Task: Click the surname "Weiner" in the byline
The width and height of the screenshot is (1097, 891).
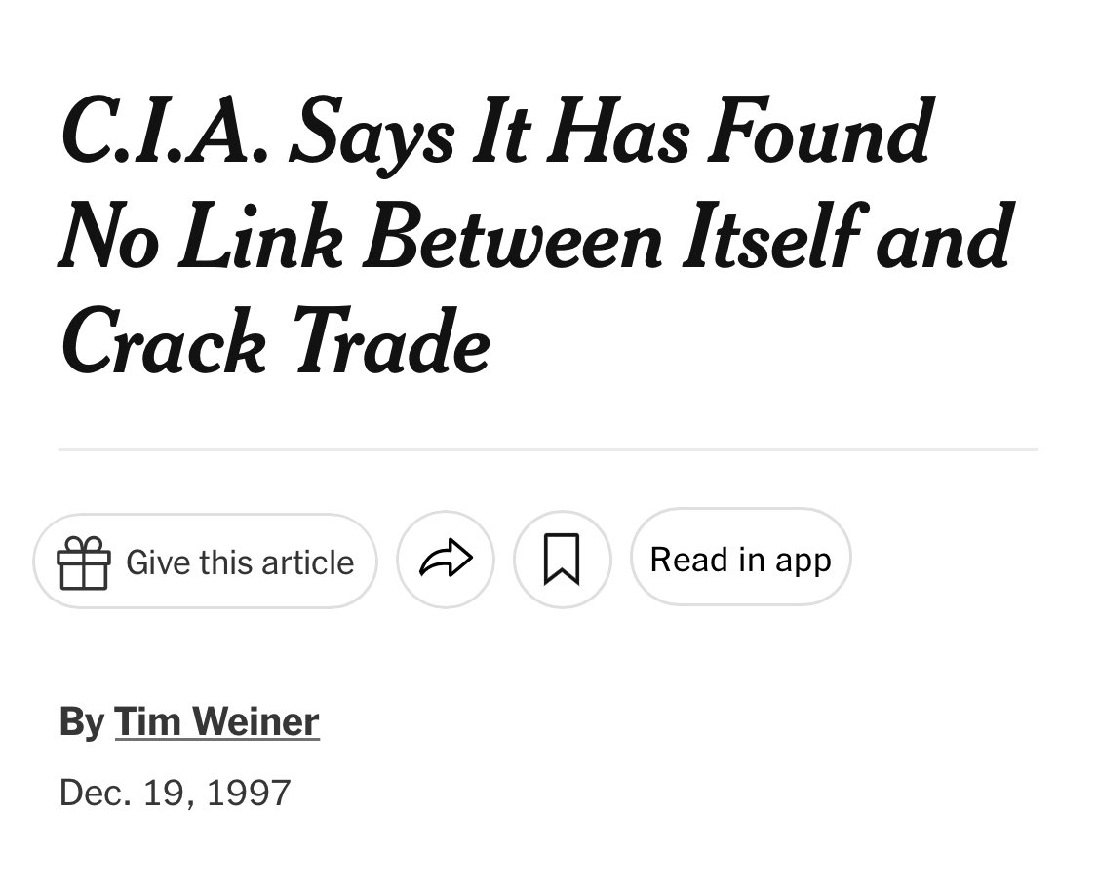Action: [x=255, y=722]
